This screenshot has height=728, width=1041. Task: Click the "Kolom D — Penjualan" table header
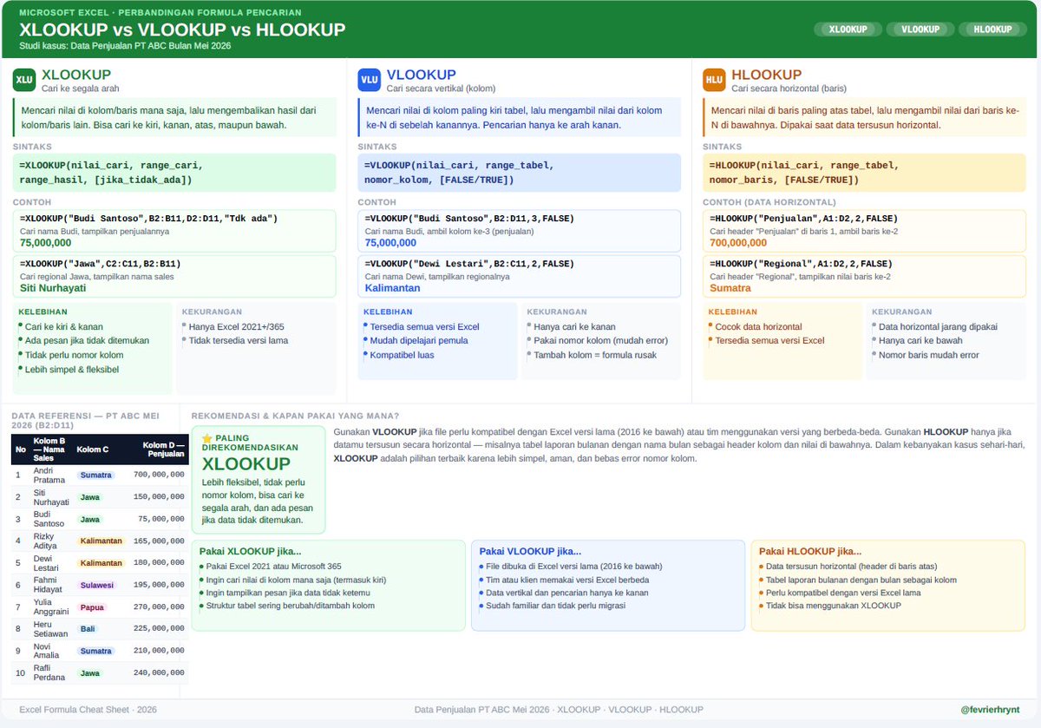click(x=164, y=449)
